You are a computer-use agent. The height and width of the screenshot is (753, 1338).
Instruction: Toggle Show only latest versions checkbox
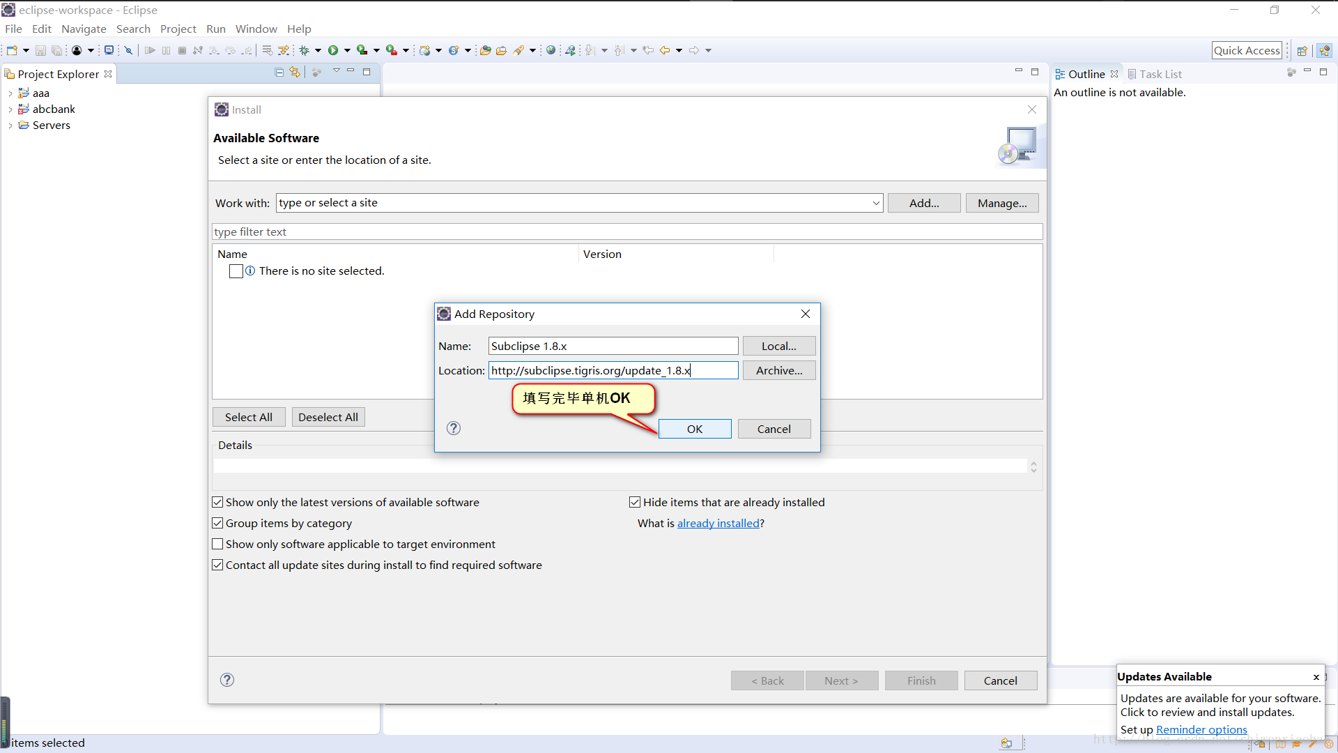coord(217,502)
